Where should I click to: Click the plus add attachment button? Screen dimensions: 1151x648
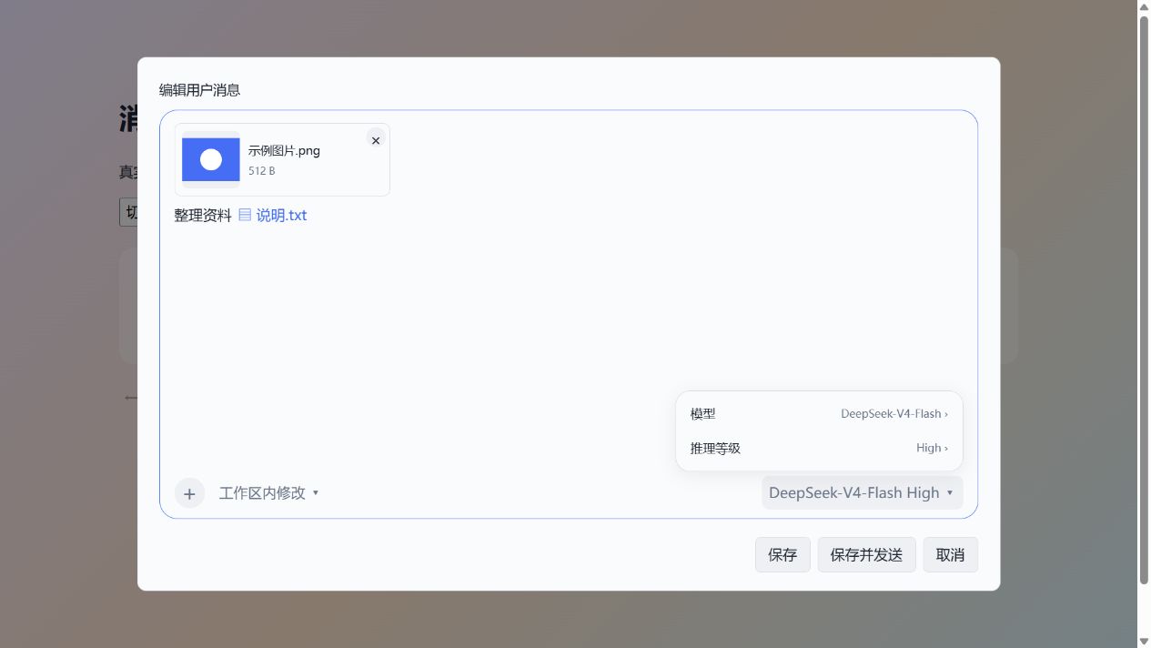click(x=189, y=493)
